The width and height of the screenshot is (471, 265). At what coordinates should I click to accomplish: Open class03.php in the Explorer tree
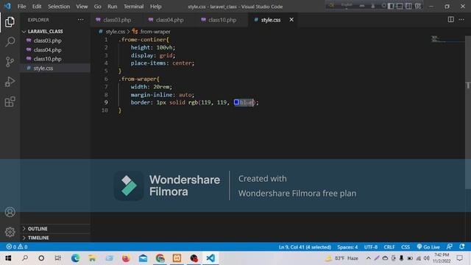(x=47, y=40)
